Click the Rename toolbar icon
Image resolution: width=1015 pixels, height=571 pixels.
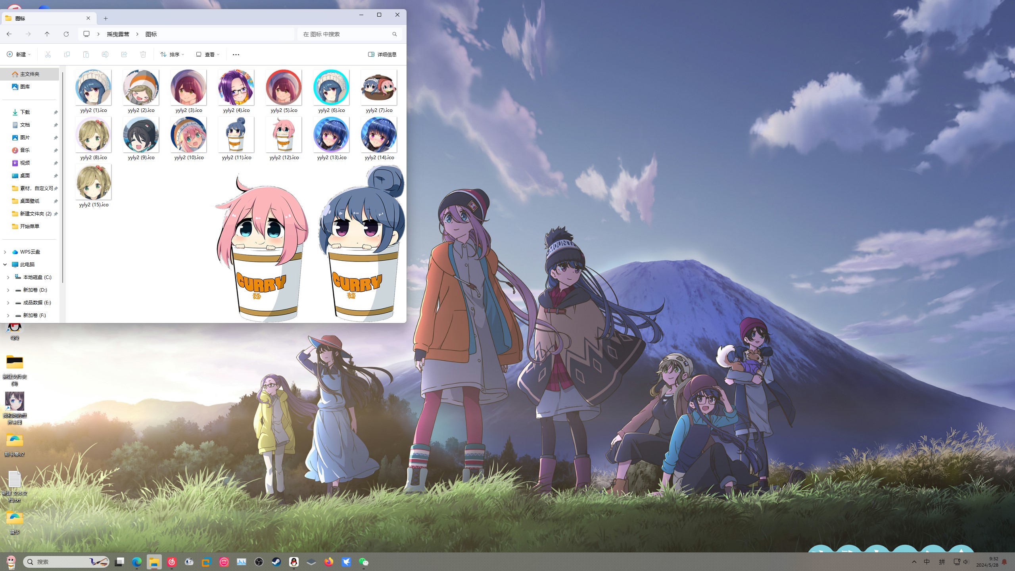tap(105, 54)
